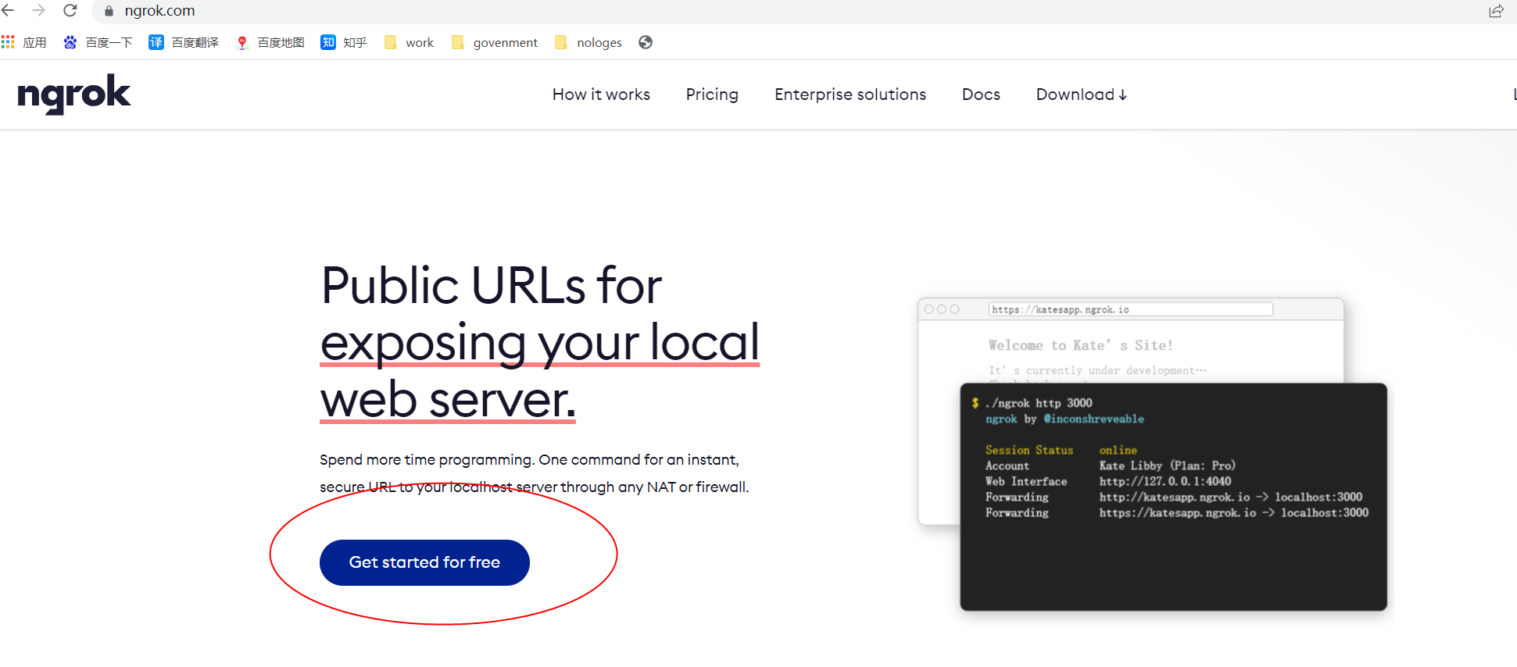Click the "Public URLs for" heading line
The image size is (1517, 667).
tap(492, 285)
